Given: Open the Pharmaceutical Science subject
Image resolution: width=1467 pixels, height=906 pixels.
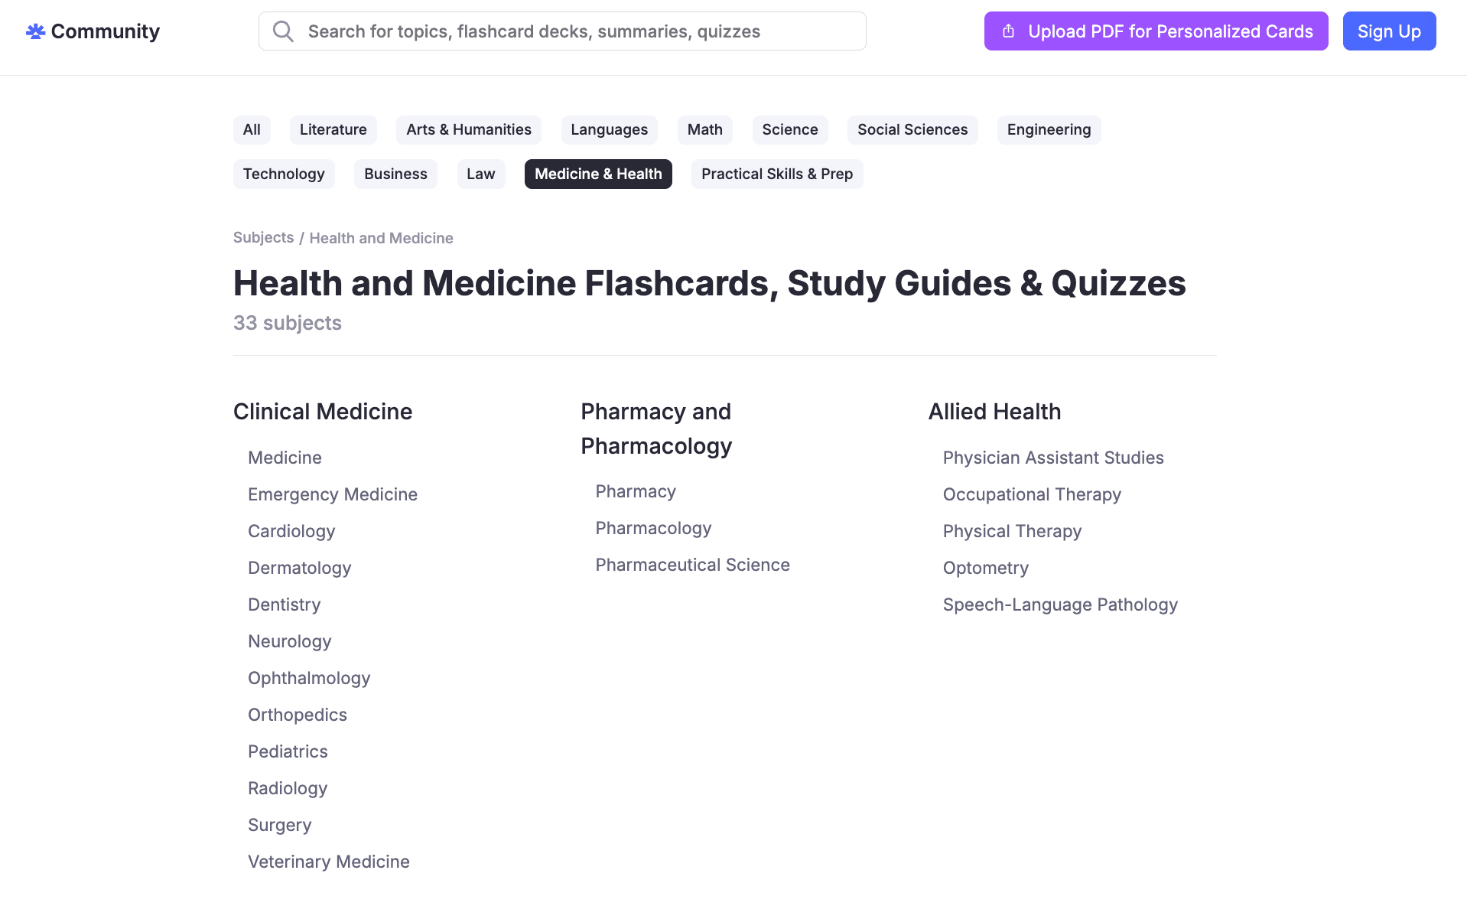Looking at the screenshot, I should [x=692, y=565].
